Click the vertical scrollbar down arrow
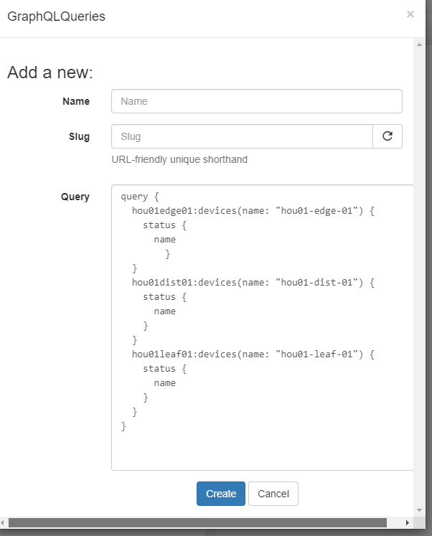Viewport: 432px width, 536px height. (419, 512)
